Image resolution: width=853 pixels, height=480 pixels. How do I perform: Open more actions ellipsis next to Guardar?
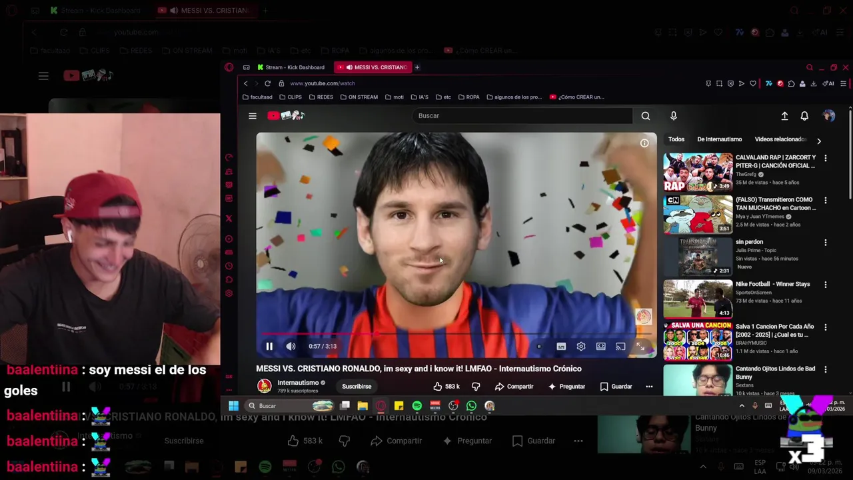click(649, 386)
